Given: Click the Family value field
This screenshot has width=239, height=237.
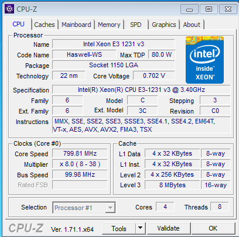Looking at the screenshot, I should pyautogui.click(x=67, y=100).
